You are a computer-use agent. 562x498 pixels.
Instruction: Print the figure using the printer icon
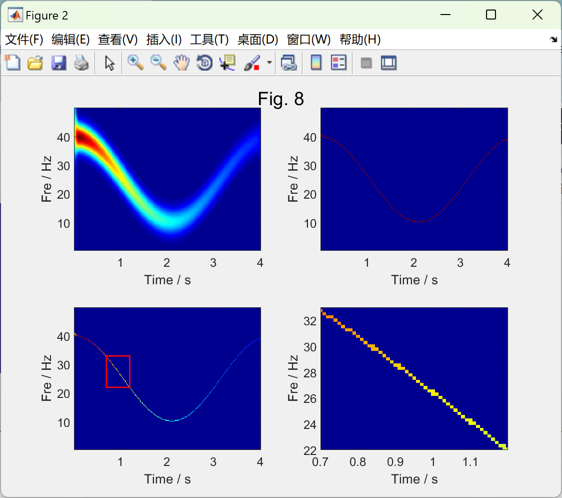pyautogui.click(x=81, y=63)
